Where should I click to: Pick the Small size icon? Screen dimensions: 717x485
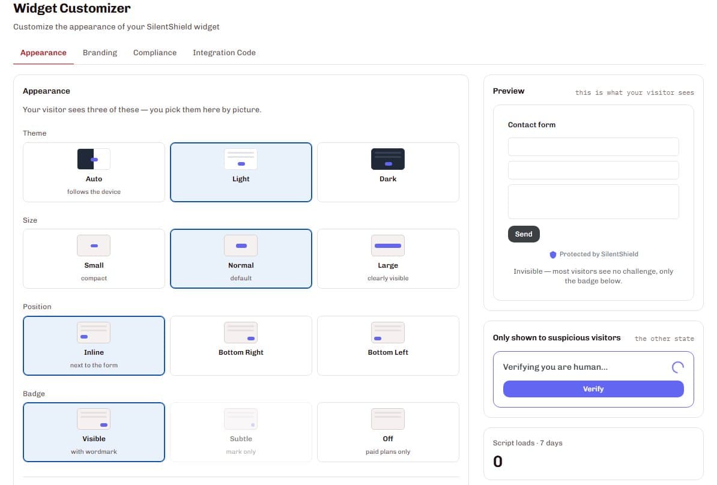pyautogui.click(x=94, y=246)
